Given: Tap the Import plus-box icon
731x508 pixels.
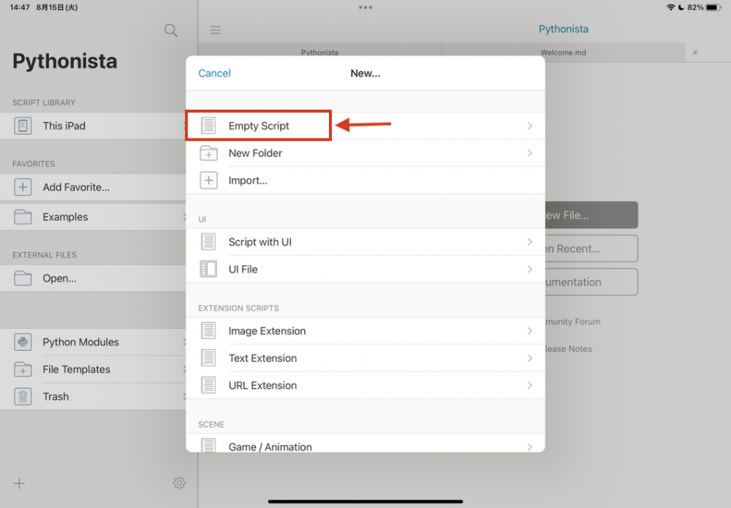Looking at the screenshot, I should tap(208, 180).
